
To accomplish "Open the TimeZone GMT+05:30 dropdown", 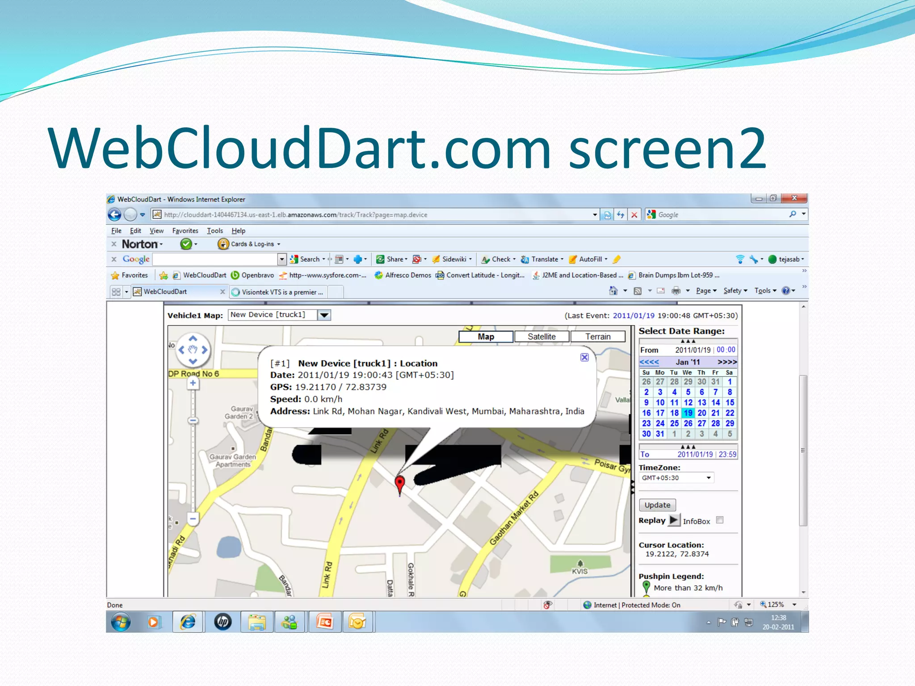I will pyautogui.click(x=676, y=478).
